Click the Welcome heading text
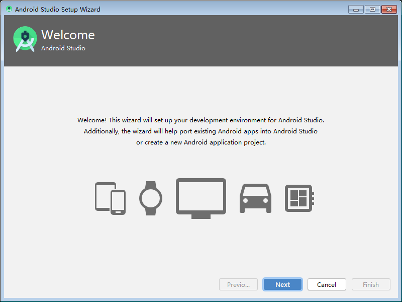Viewport: 402px width, 302px height. tap(68, 35)
